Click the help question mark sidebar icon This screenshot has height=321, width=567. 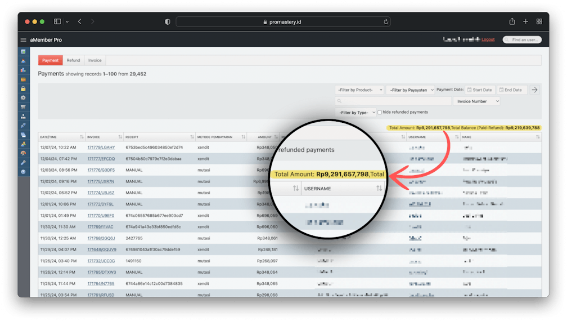point(23,171)
